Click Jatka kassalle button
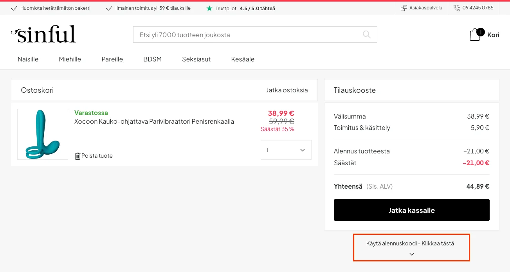The width and height of the screenshot is (510, 272). tap(412, 210)
